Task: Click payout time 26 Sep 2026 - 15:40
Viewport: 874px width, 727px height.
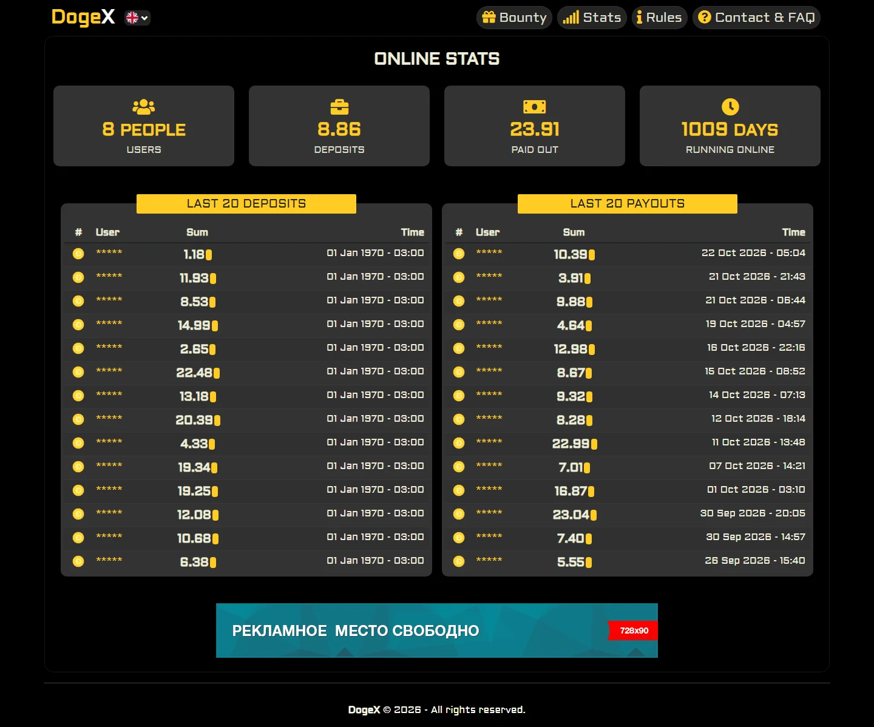Action: coord(755,561)
